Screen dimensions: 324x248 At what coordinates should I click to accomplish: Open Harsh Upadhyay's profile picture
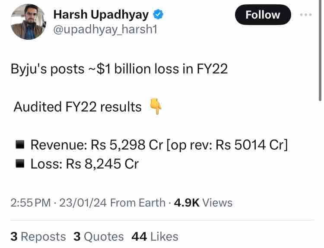28,22
